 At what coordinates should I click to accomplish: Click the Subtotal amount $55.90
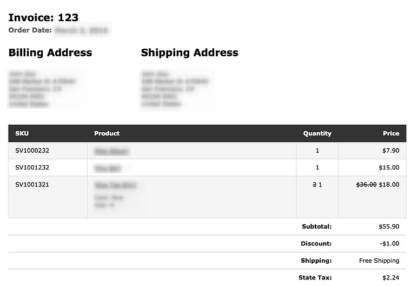(x=389, y=226)
